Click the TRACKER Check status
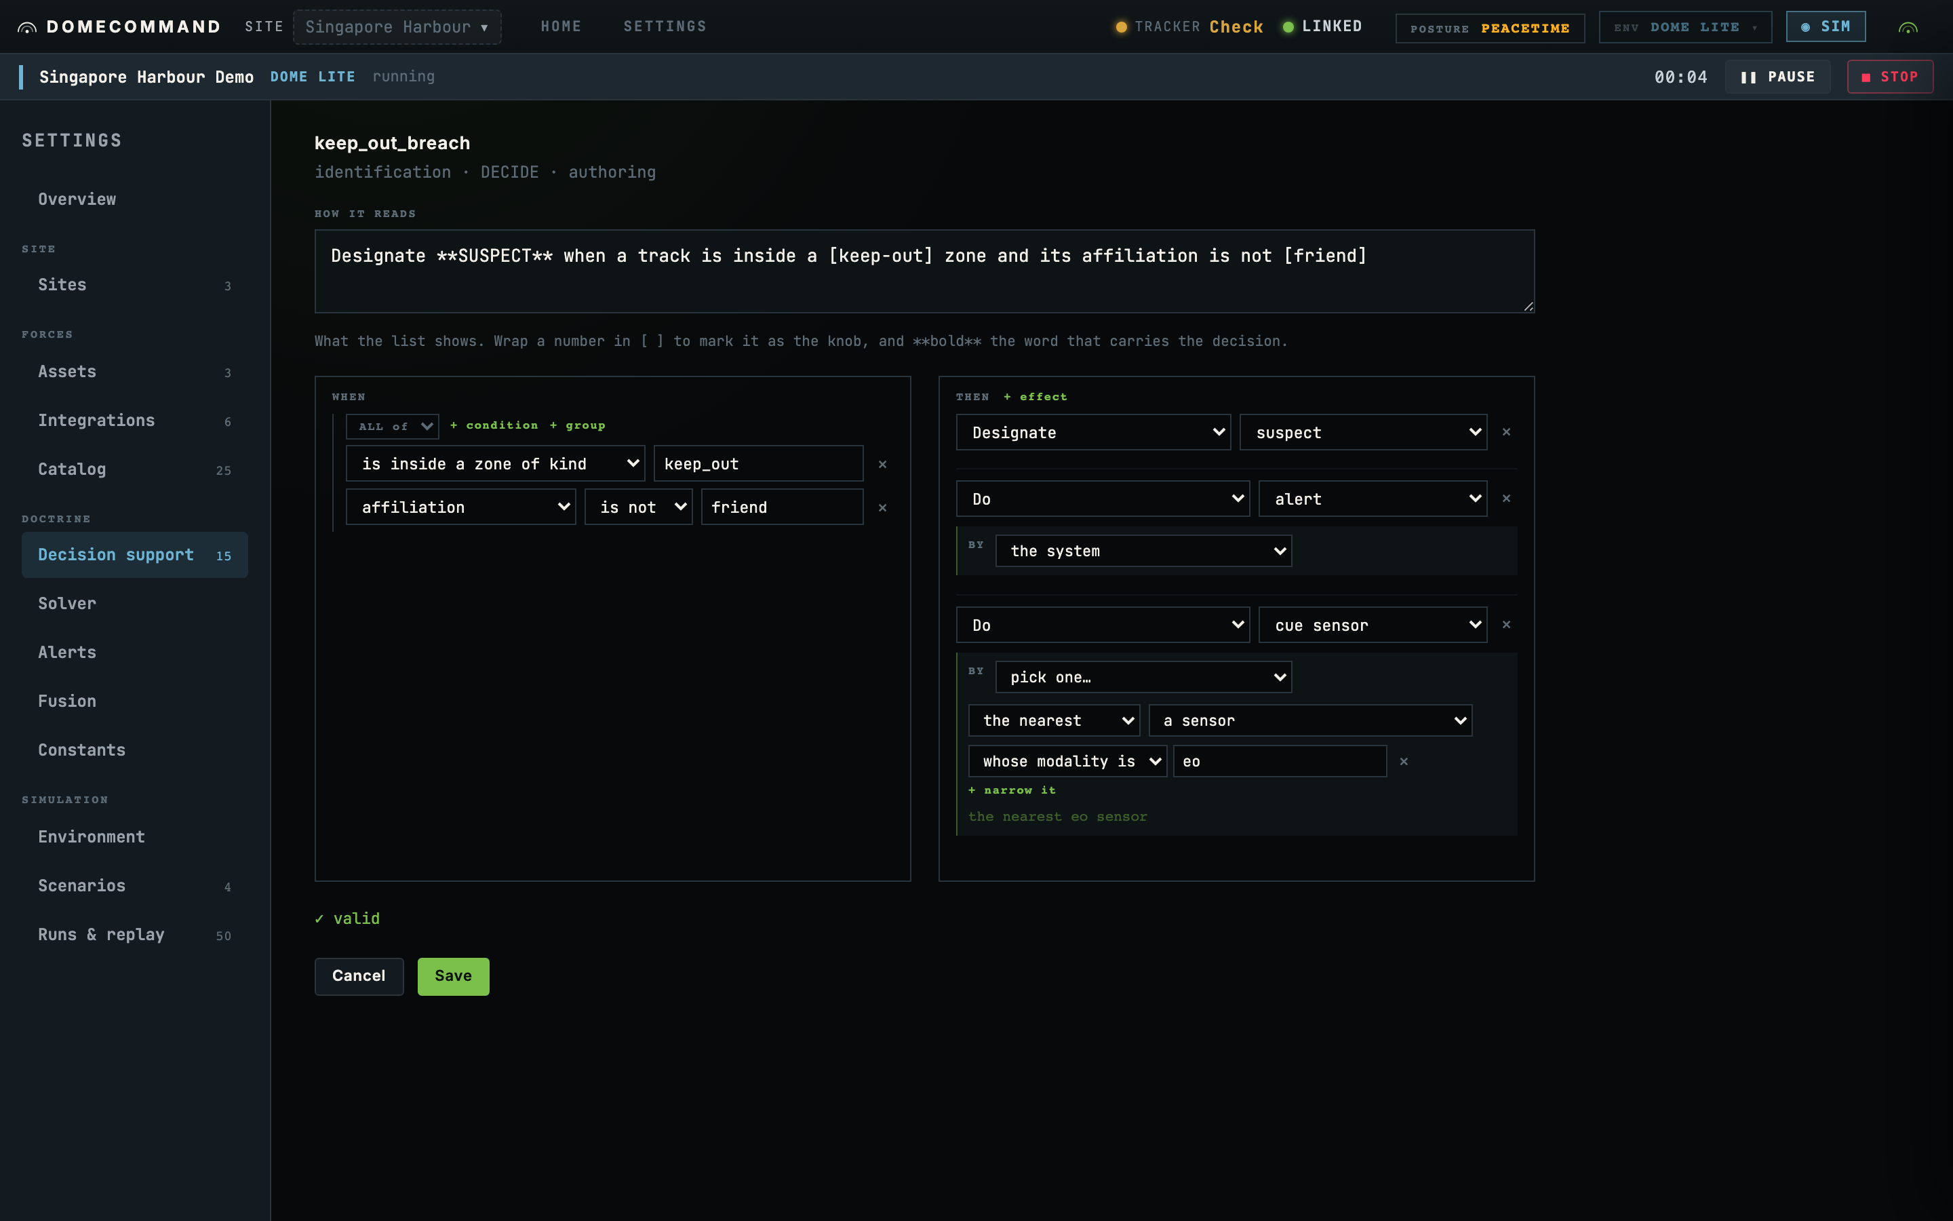1953x1221 pixels. [1189, 26]
